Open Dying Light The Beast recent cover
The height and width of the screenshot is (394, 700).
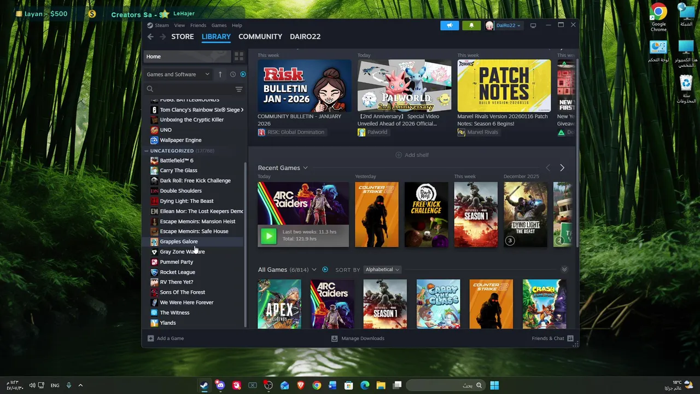tap(526, 215)
